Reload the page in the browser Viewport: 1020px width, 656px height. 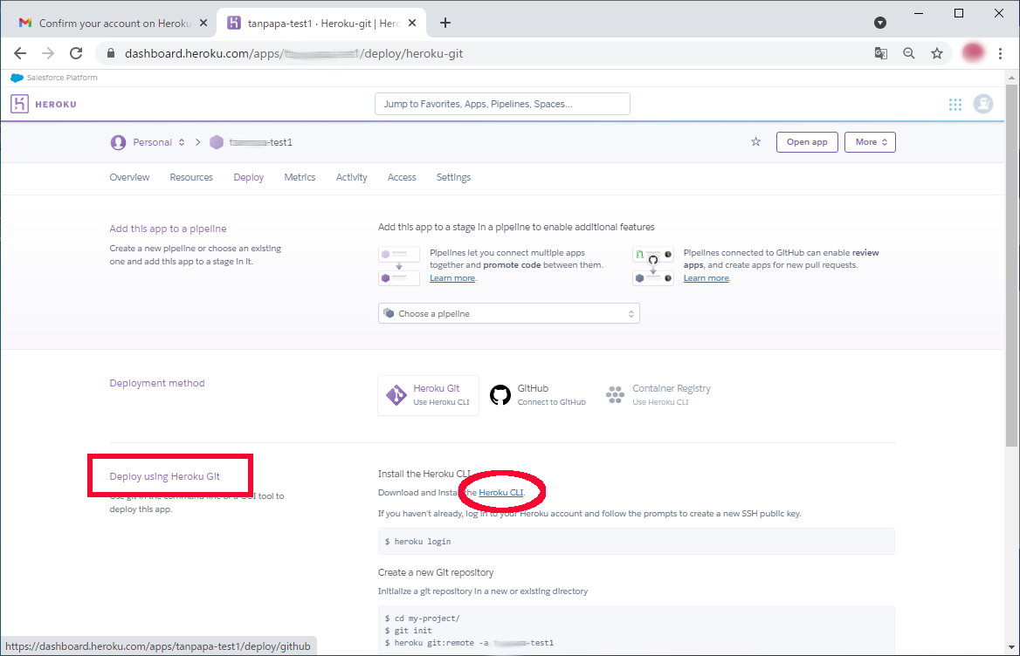76,53
